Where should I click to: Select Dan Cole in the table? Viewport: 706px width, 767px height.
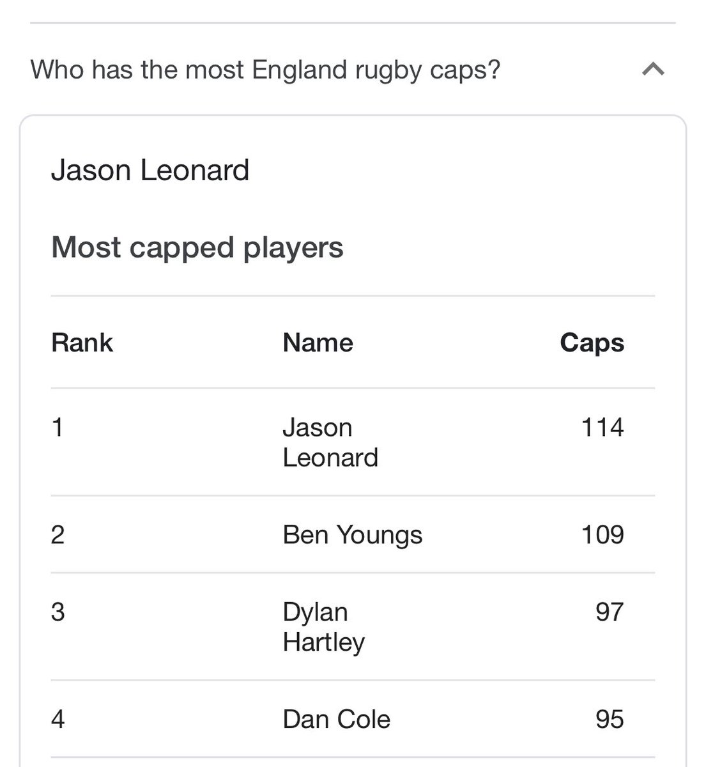(x=336, y=720)
